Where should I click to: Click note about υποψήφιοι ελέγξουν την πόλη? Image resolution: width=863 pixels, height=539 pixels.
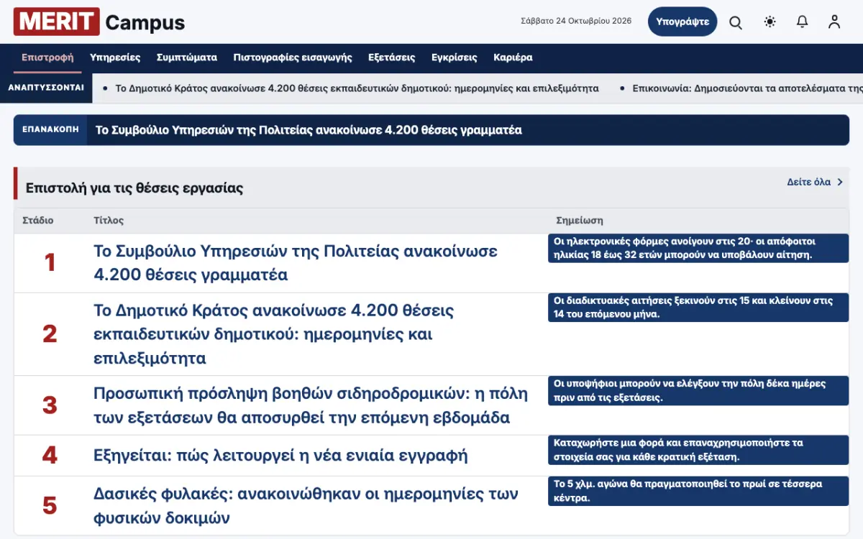click(698, 390)
